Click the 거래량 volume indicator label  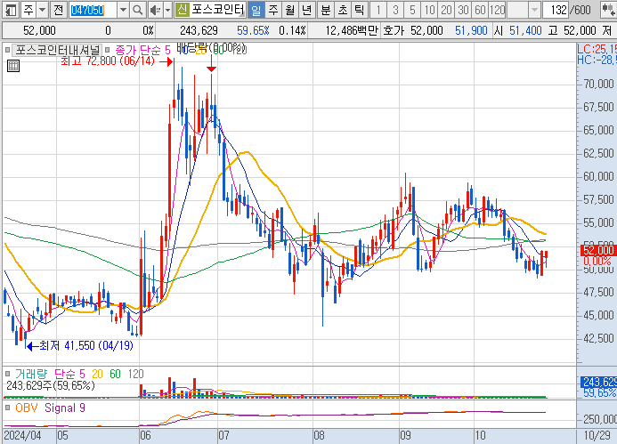[x=31, y=374]
